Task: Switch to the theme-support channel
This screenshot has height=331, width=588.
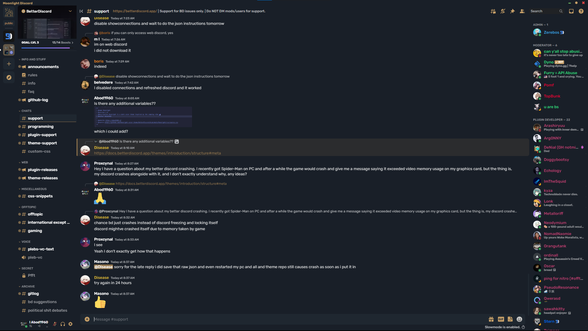Action: [x=42, y=143]
